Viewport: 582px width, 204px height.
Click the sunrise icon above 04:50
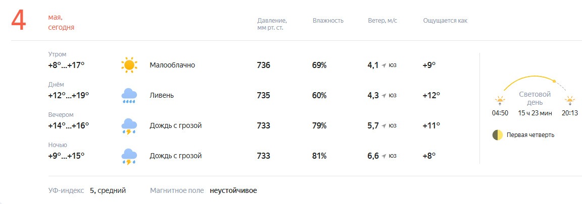pyautogui.click(x=500, y=101)
